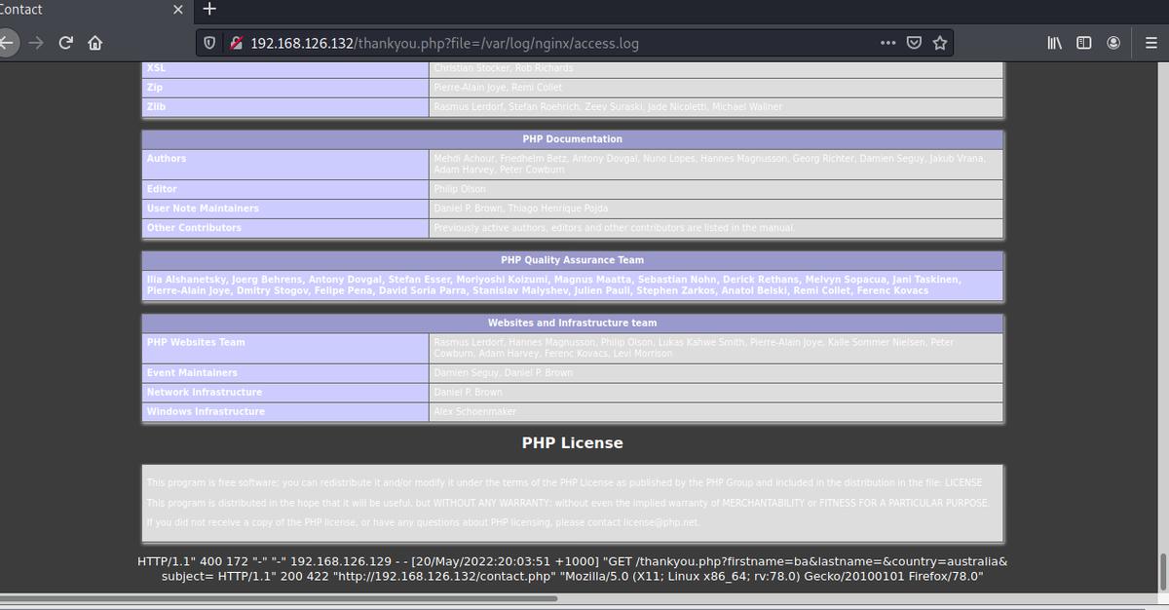Open the hamburger application menu

pyautogui.click(x=1150, y=43)
